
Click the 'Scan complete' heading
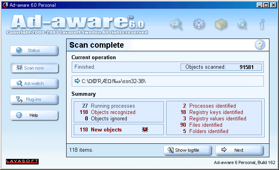click(x=96, y=45)
